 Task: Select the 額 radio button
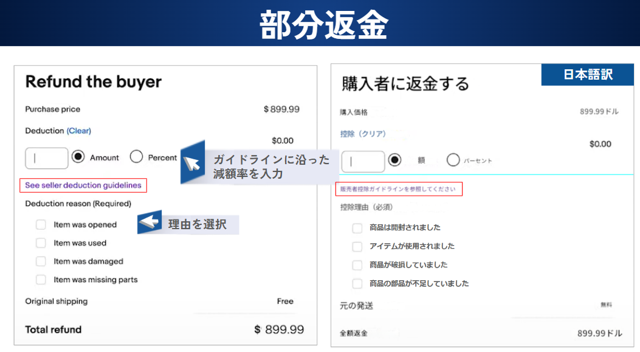pos(394,160)
